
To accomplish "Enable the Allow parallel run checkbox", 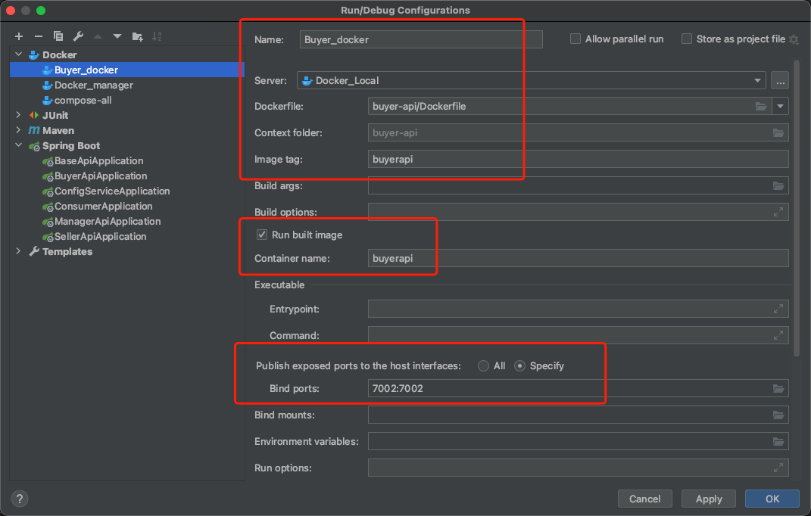I will [575, 39].
